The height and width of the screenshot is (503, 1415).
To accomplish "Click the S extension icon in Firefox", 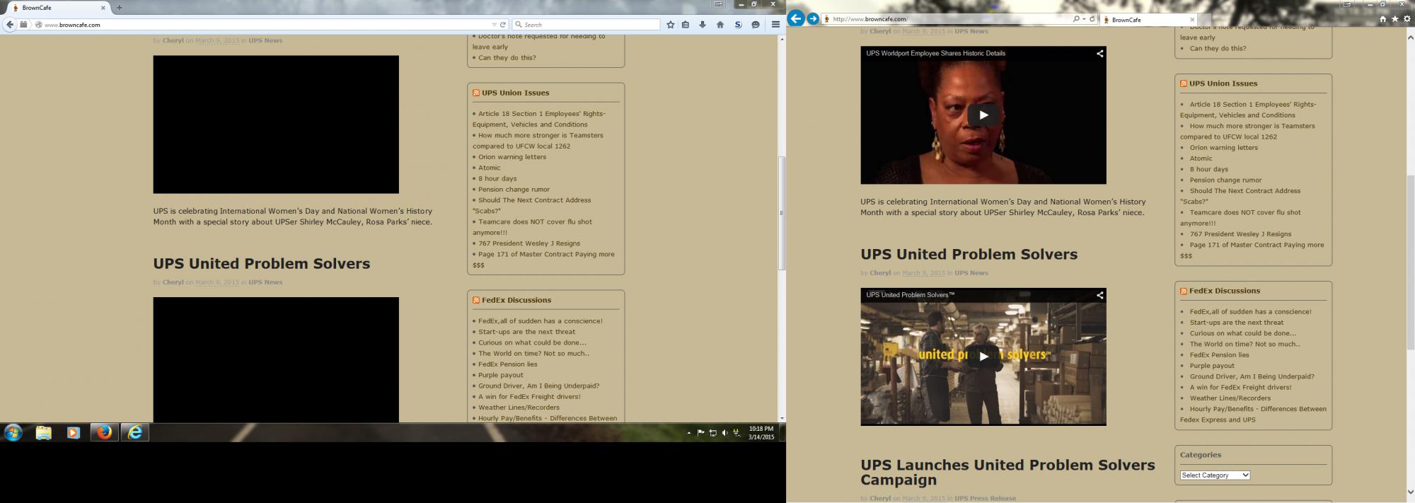I will [738, 25].
